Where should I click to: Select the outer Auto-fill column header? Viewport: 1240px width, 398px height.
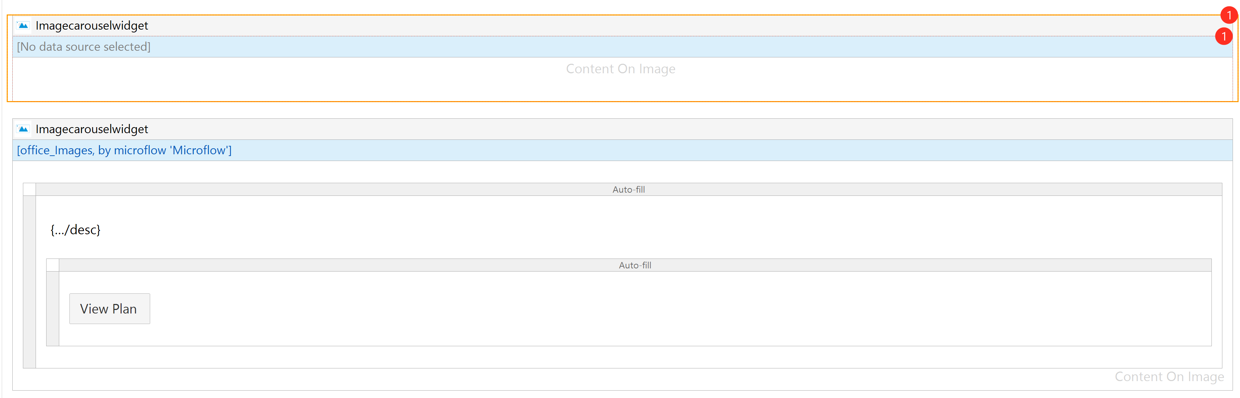point(628,189)
